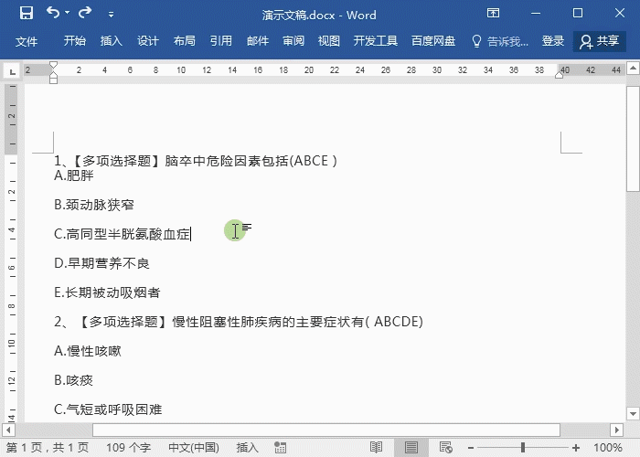
Task: Select the 引用 tab
Action: click(x=221, y=41)
